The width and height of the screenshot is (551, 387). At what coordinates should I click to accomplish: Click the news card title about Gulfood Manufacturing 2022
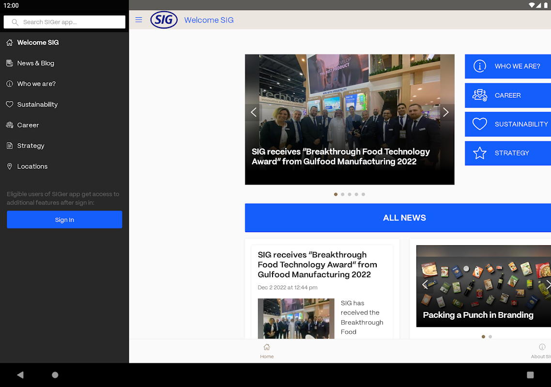(317, 265)
